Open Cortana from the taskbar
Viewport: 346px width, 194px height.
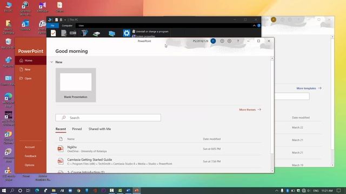click(x=20, y=190)
